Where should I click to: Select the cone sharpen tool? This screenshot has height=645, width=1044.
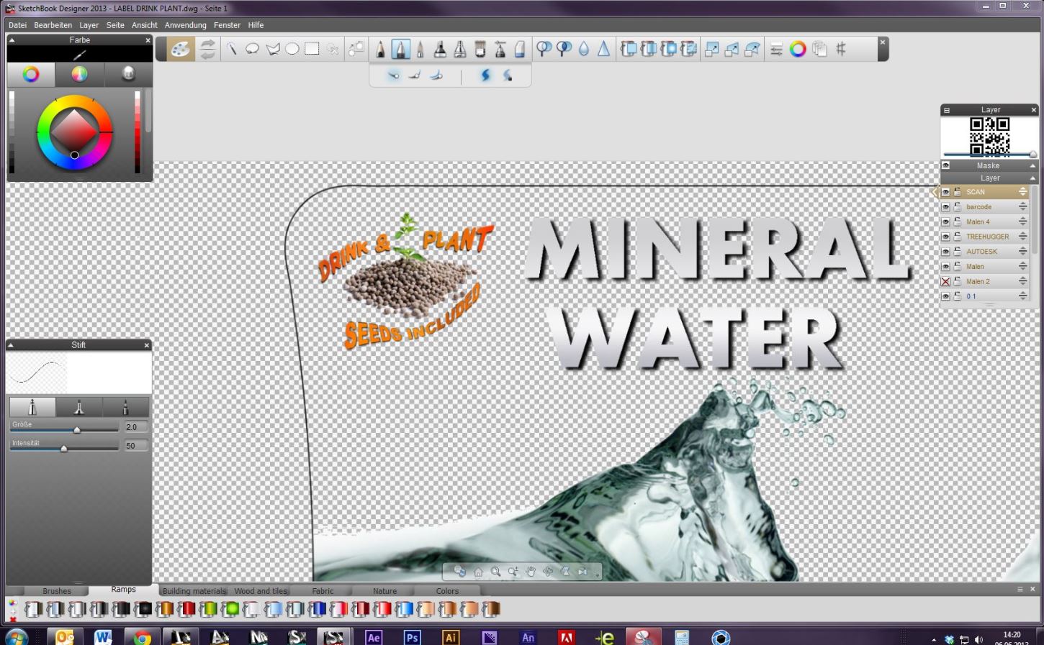click(x=603, y=49)
